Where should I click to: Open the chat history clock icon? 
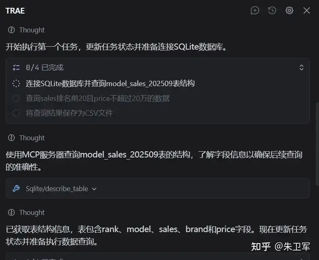coord(272,10)
